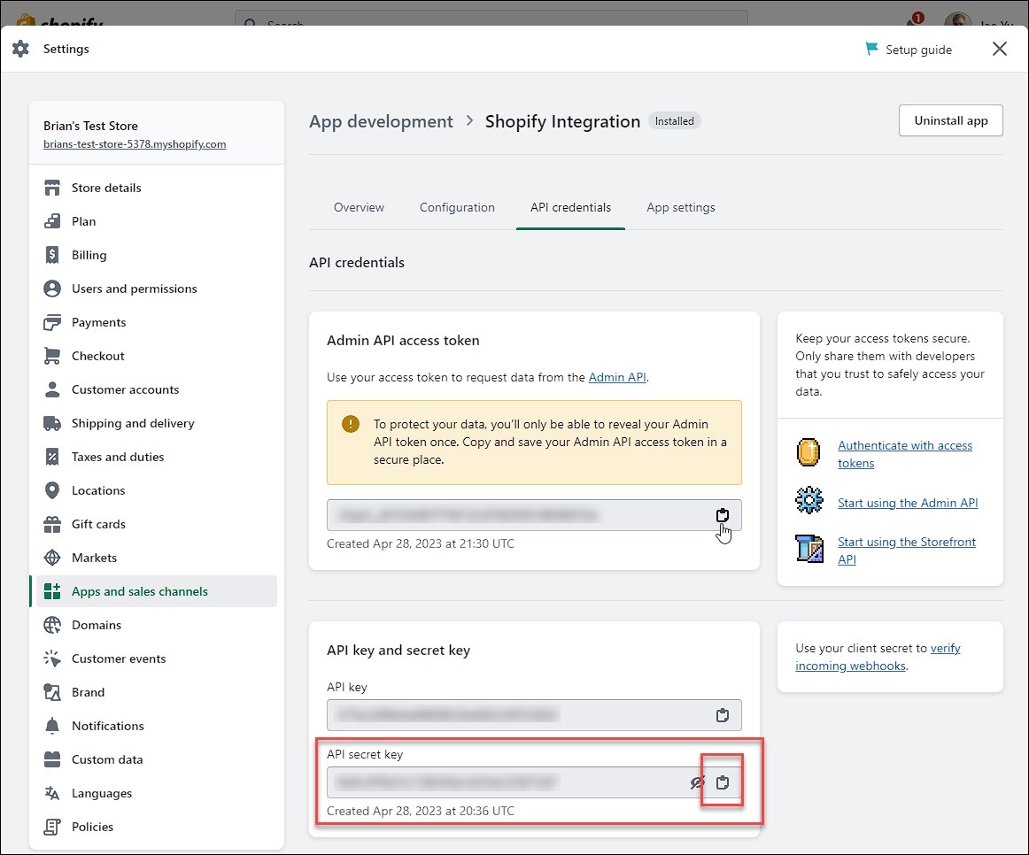1029x855 pixels.
Task: Click the Storefront API illustration icon
Action: coord(809,549)
